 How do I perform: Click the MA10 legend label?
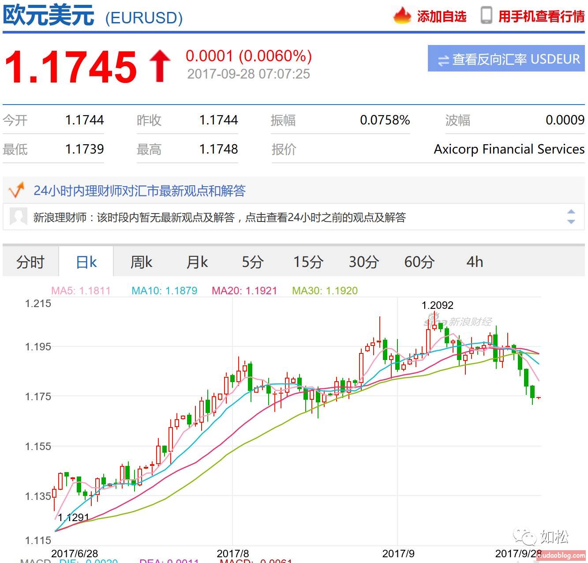pos(164,291)
